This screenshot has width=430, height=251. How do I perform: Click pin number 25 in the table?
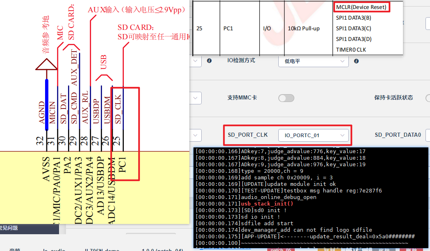[x=199, y=29]
